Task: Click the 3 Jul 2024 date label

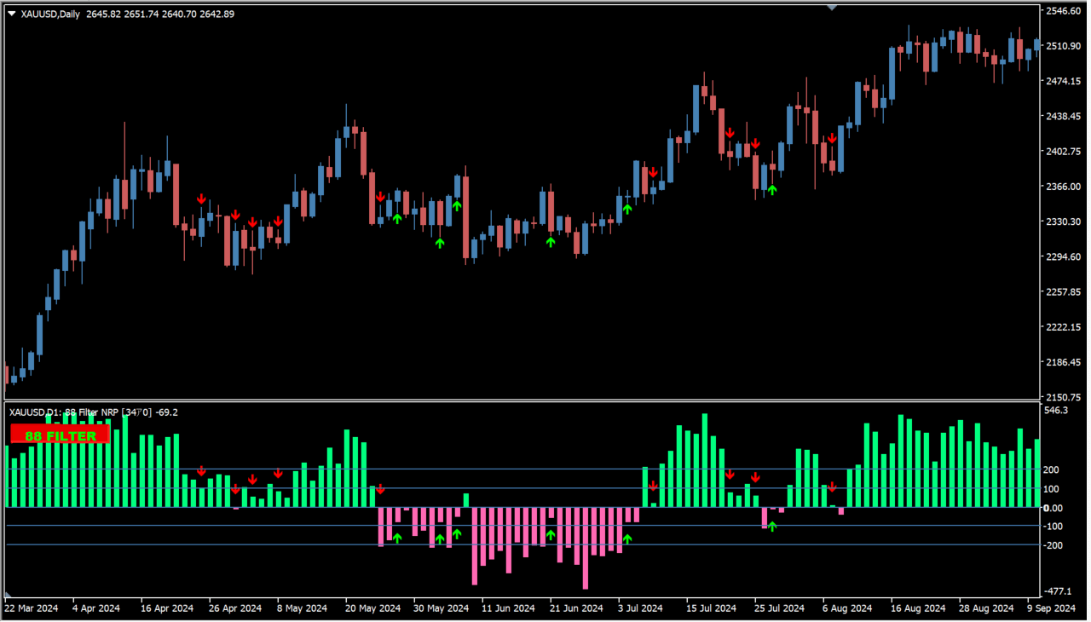Action: [641, 608]
